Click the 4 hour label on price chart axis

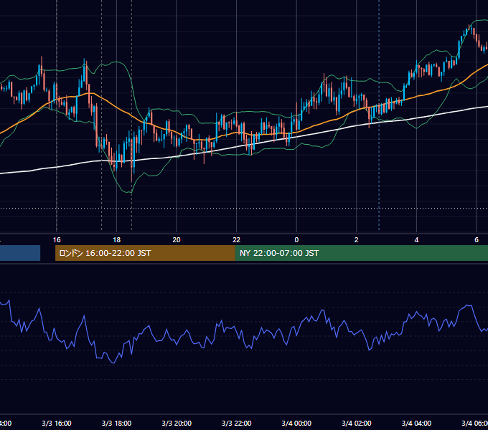(x=416, y=240)
